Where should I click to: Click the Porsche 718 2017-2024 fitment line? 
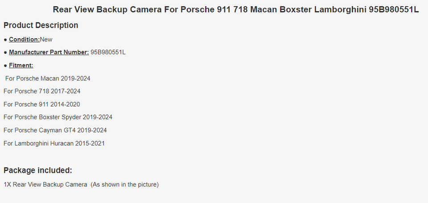pos(42,91)
